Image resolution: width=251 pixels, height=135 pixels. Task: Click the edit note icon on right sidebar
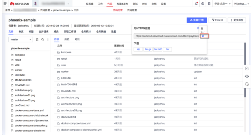pos(247,69)
